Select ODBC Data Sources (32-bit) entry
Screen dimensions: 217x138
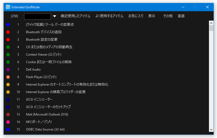click(45, 129)
